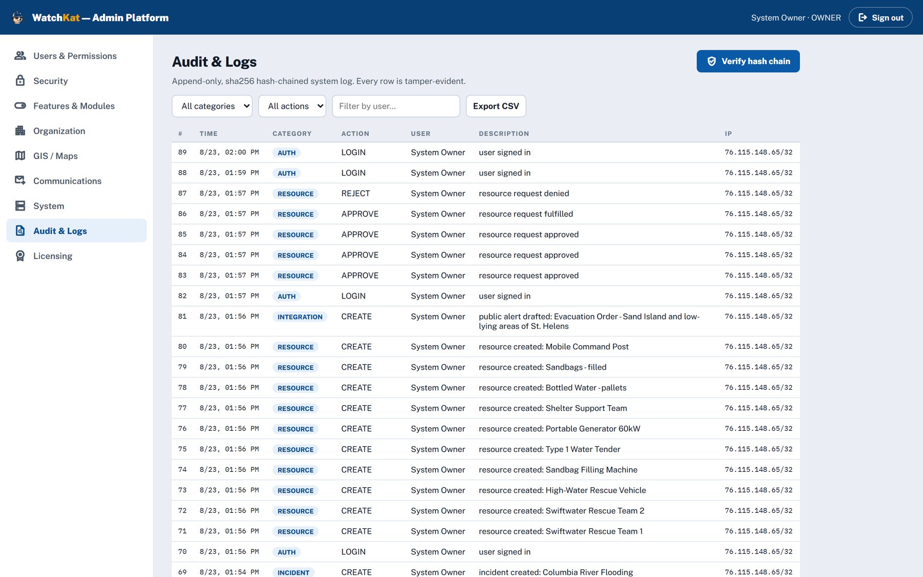This screenshot has height=577, width=923.
Task: Open Users & Permissions people icon
Action: (20, 55)
